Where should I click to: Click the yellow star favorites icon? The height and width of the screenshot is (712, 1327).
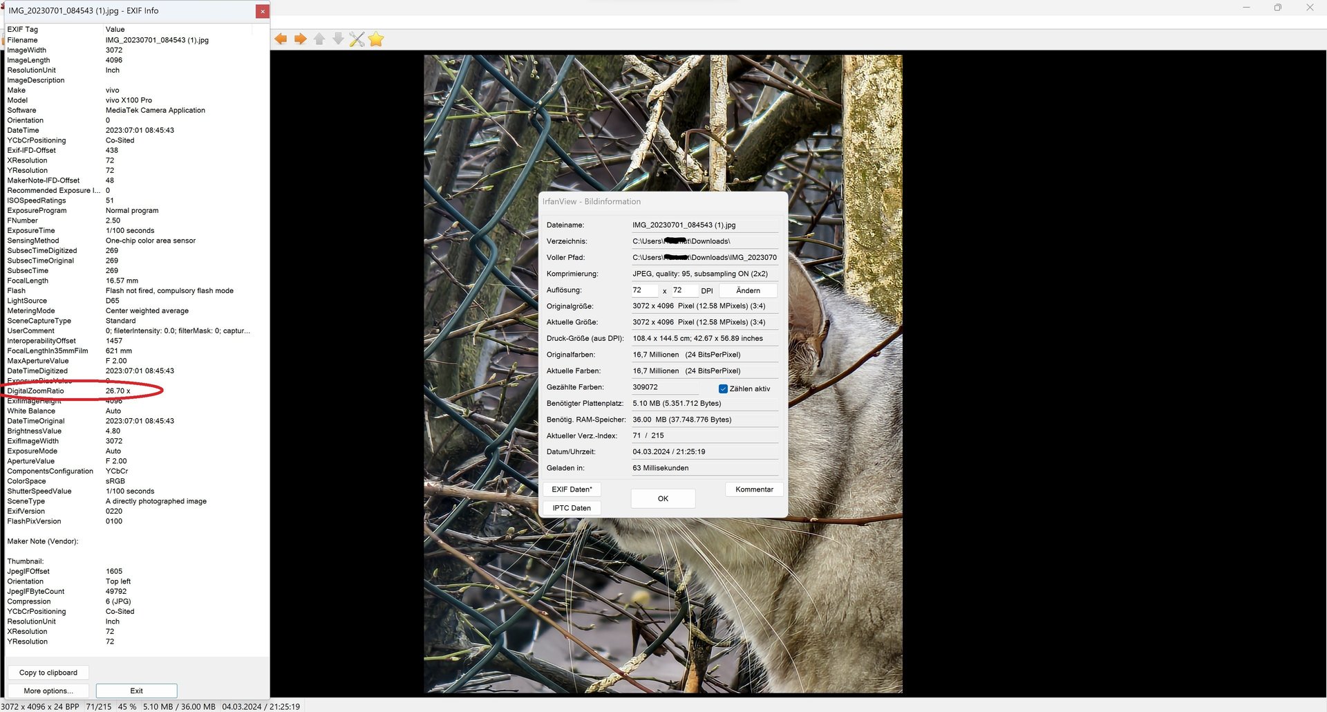coord(376,39)
